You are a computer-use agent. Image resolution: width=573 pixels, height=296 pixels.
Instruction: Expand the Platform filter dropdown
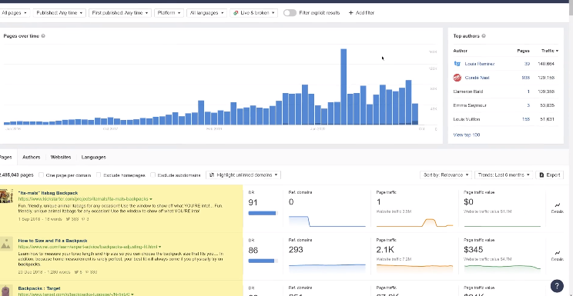169,13
